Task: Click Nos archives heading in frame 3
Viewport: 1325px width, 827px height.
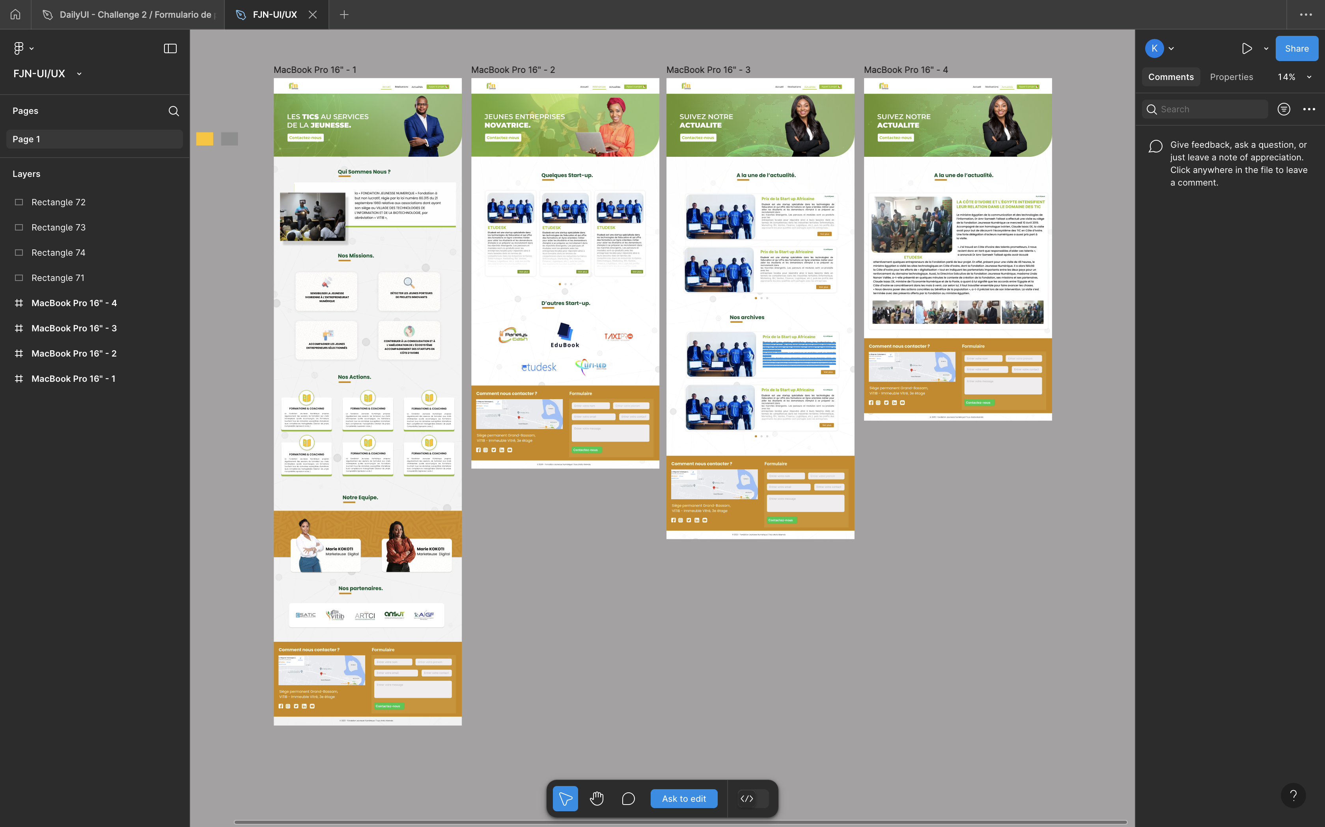Action: (x=746, y=317)
